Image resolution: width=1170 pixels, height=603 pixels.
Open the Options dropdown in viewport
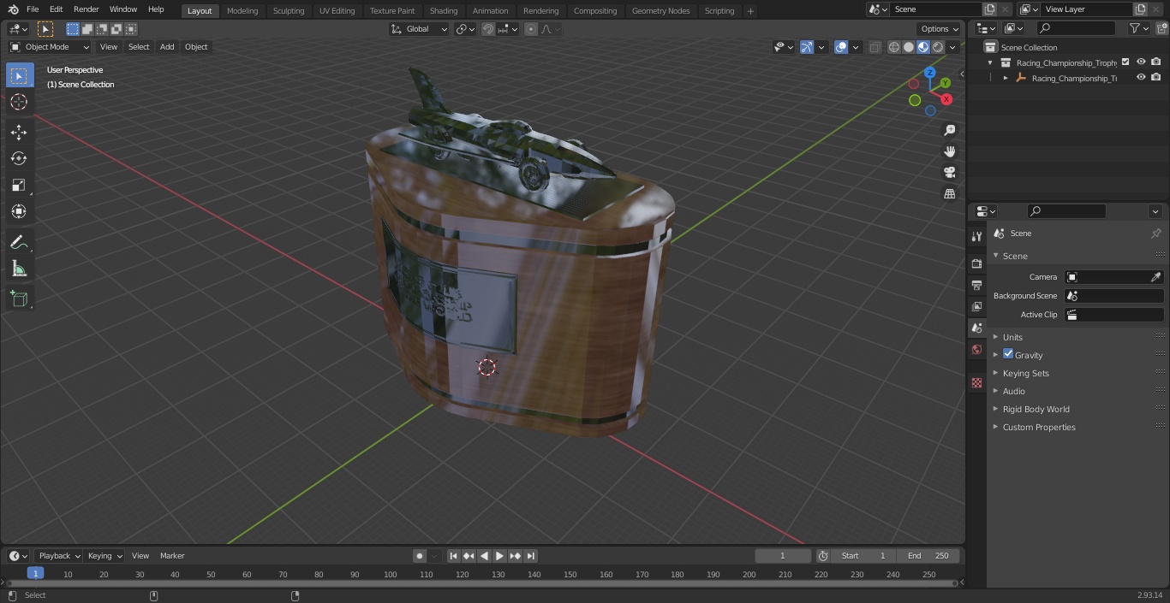point(940,29)
